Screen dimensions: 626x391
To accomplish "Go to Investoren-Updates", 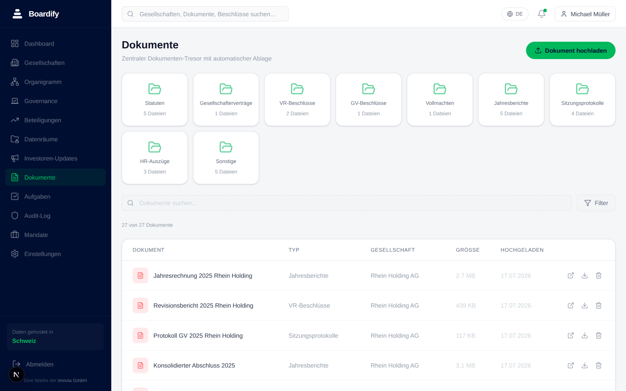I will [x=55, y=158].
